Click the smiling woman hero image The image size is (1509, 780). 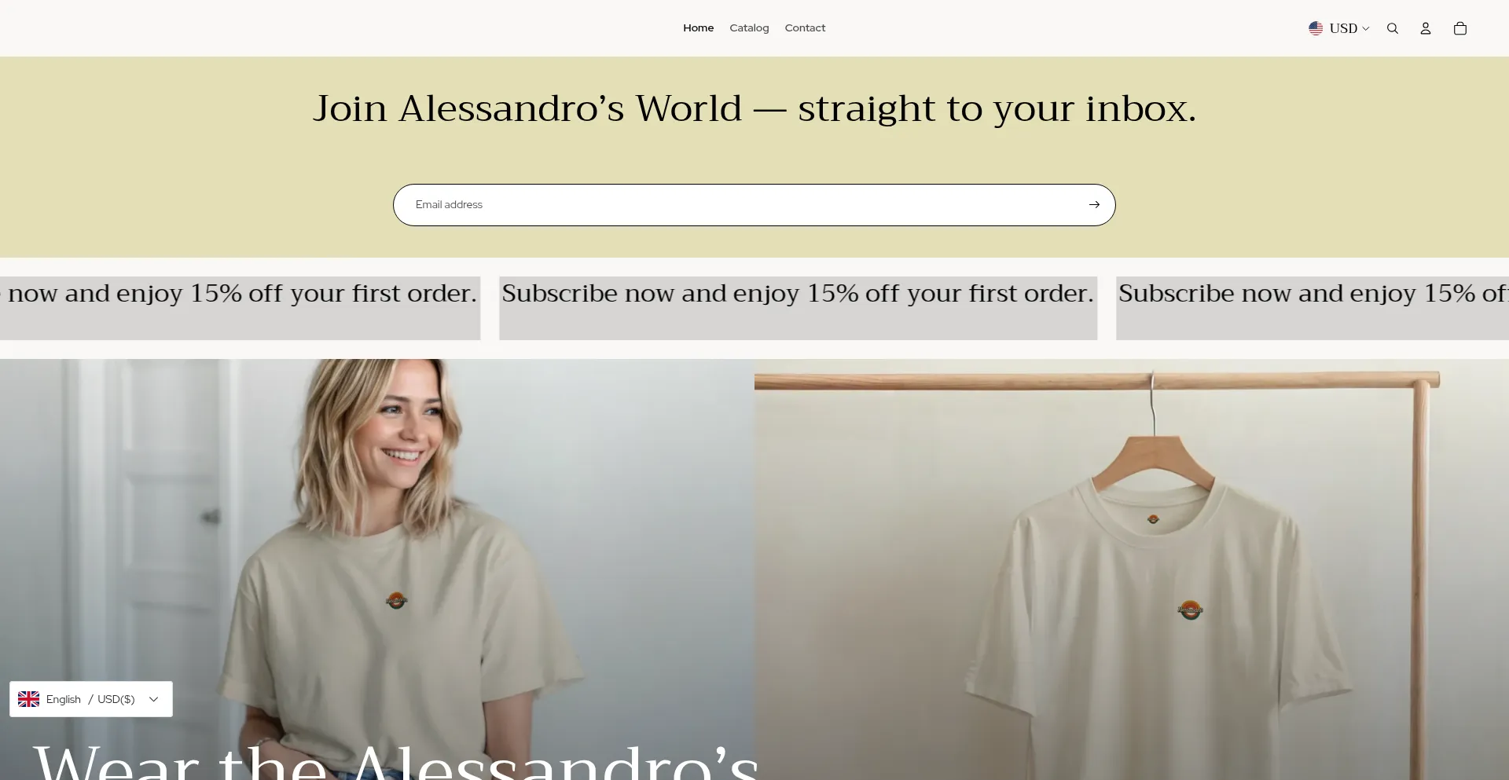point(377,569)
